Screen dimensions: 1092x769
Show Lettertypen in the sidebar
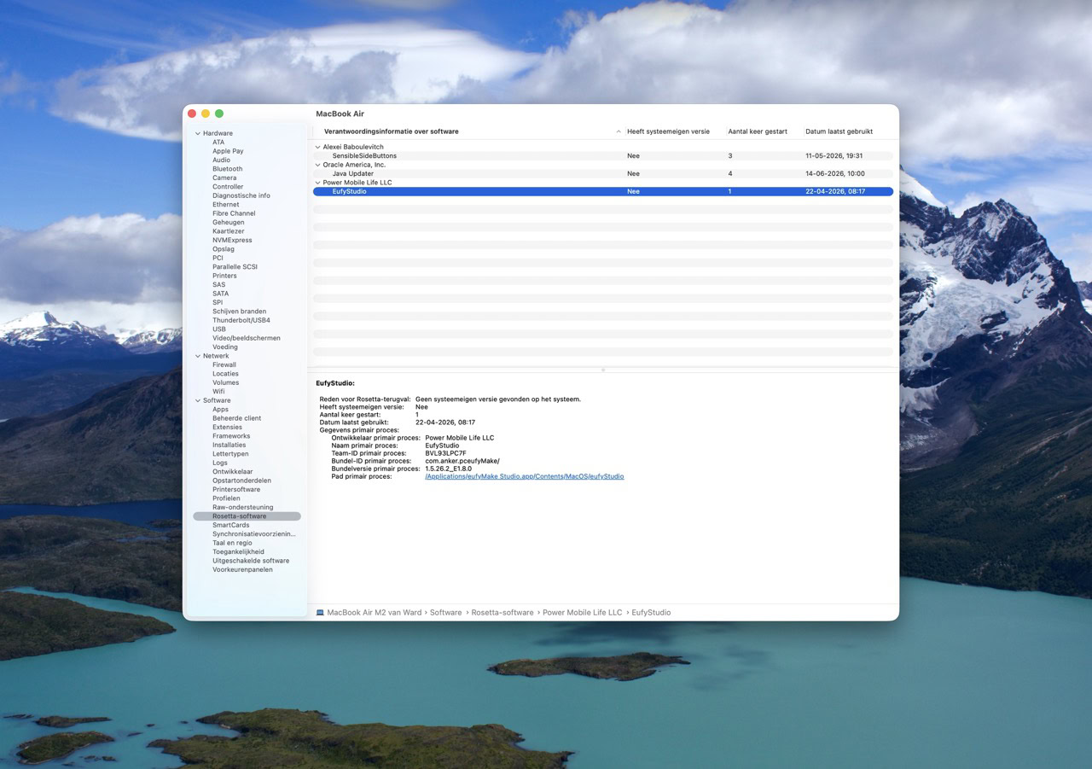230,454
